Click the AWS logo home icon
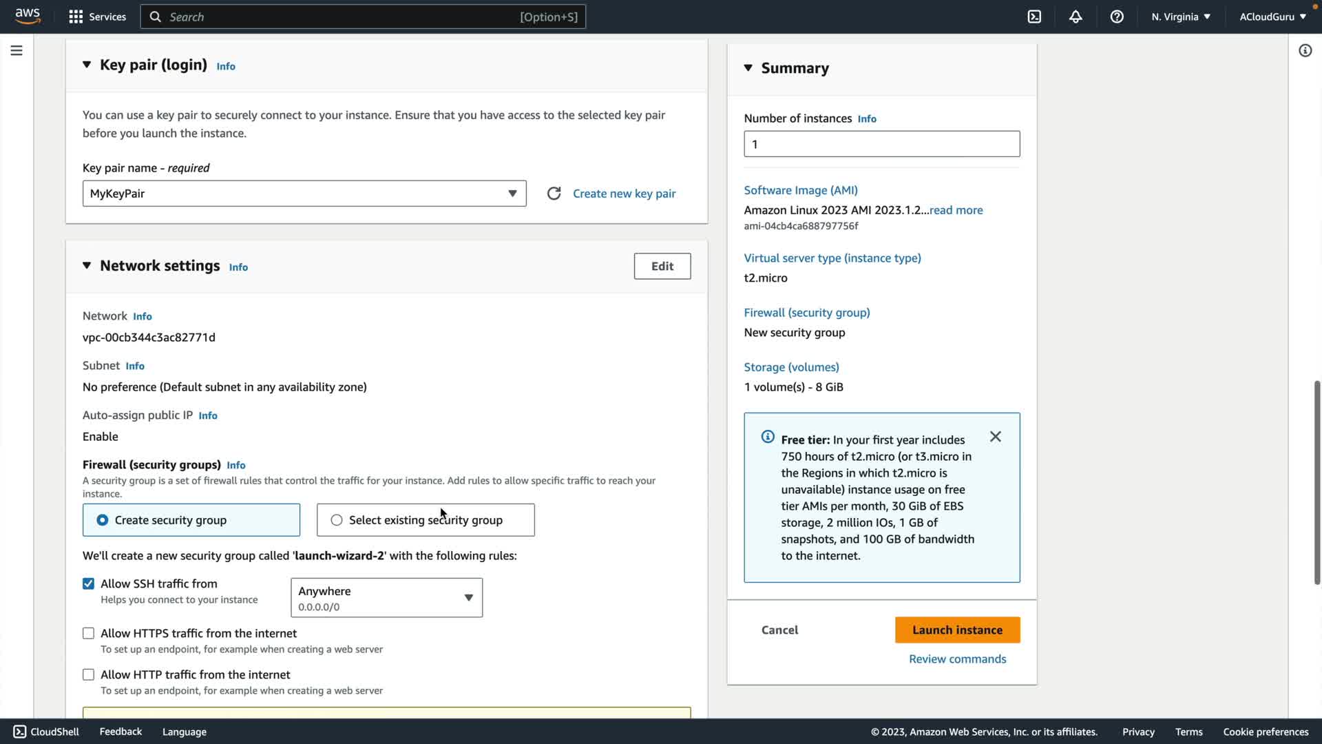 click(x=28, y=16)
